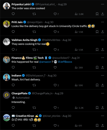This screenshot has height=130, width=107.
Task: Like Priyanka Lahiri's slow cooked tweet
Action: point(56,14)
